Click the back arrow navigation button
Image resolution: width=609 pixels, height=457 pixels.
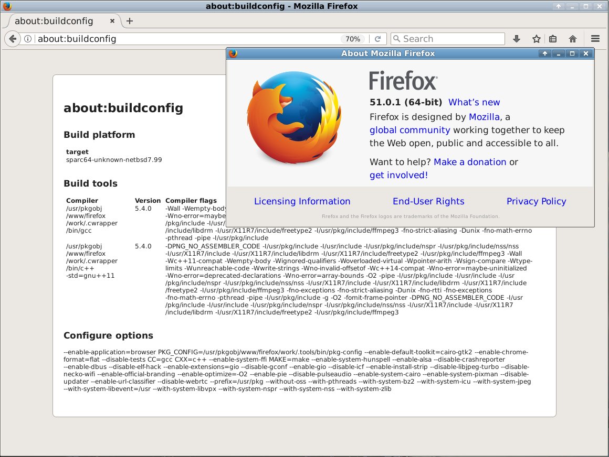tap(13, 39)
